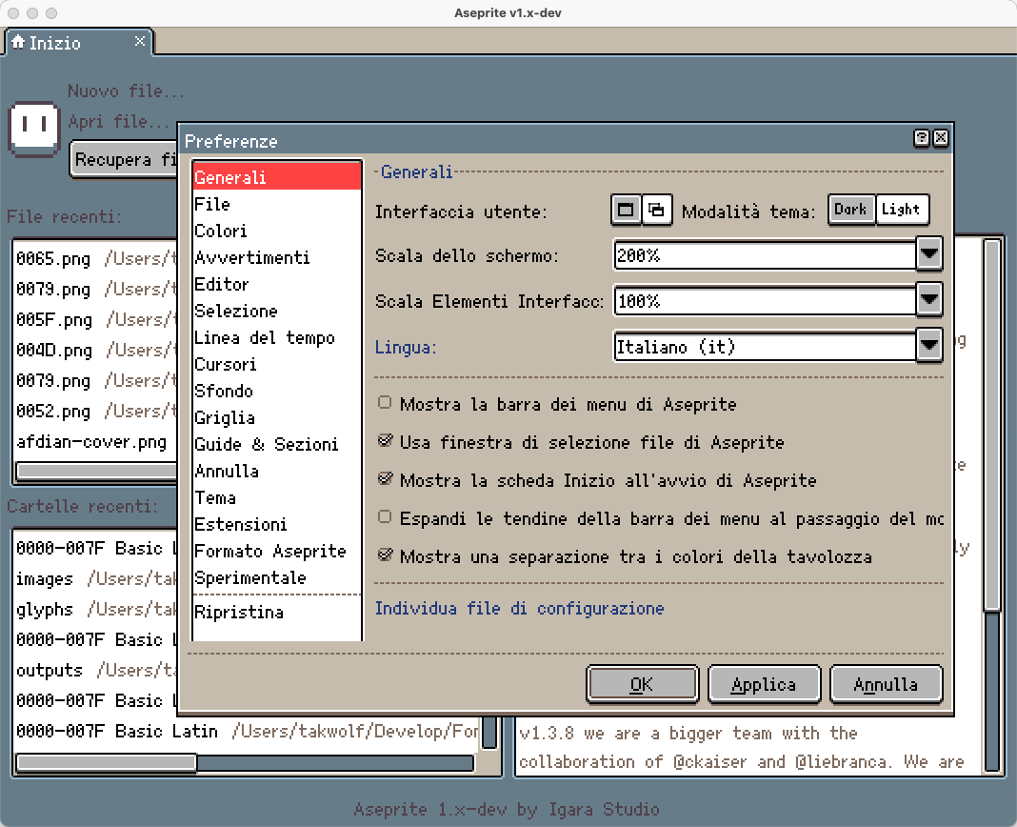The image size is (1017, 827).
Task: Select Colori section
Action: [x=277, y=231]
